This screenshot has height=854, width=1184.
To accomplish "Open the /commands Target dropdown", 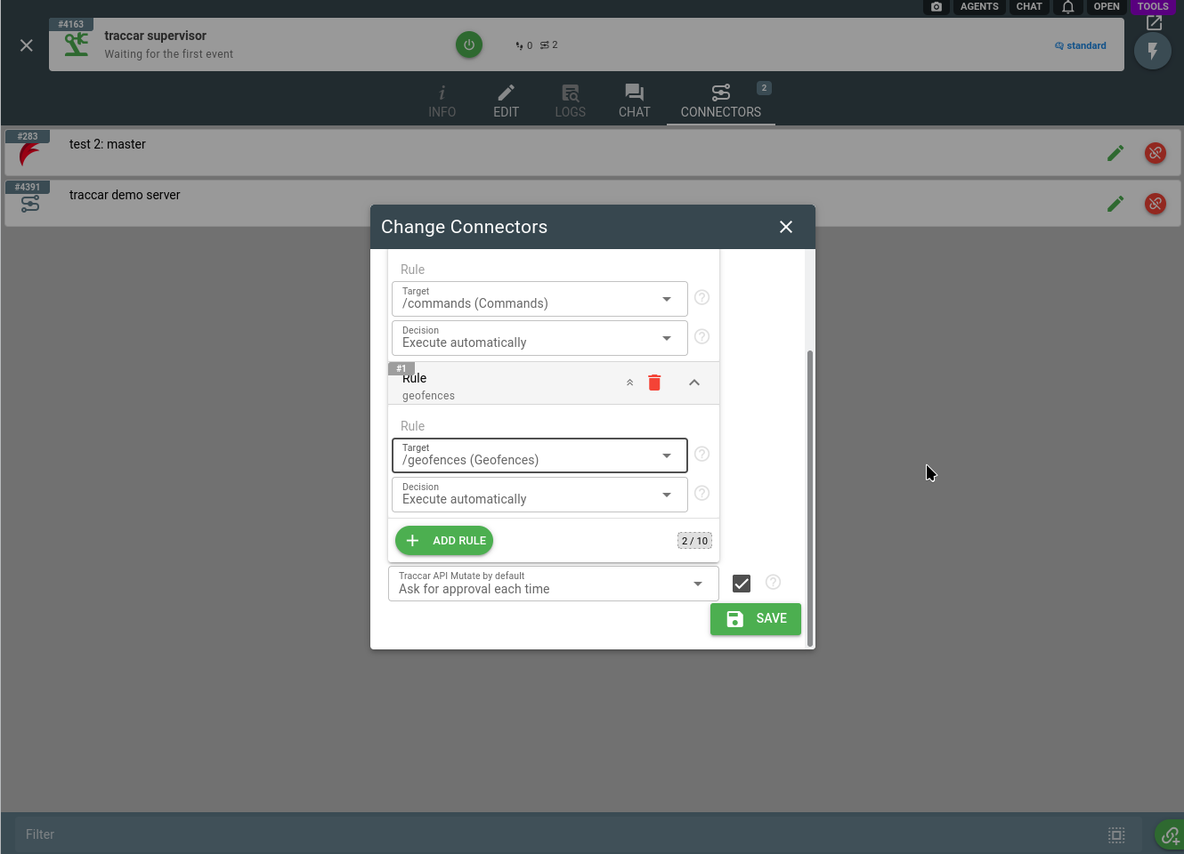I will click(x=539, y=299).
